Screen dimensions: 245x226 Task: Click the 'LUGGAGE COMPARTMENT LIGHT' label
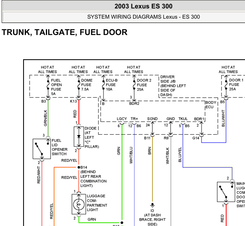97,203
